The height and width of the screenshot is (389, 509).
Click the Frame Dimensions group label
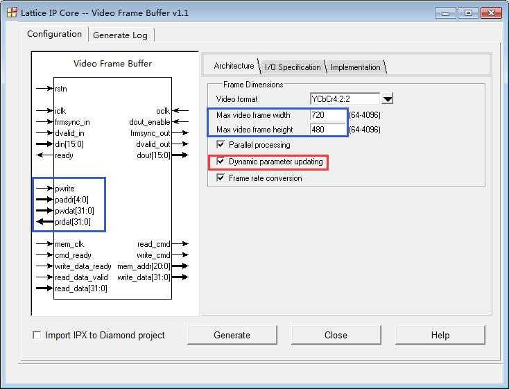(x=253, y=85)
